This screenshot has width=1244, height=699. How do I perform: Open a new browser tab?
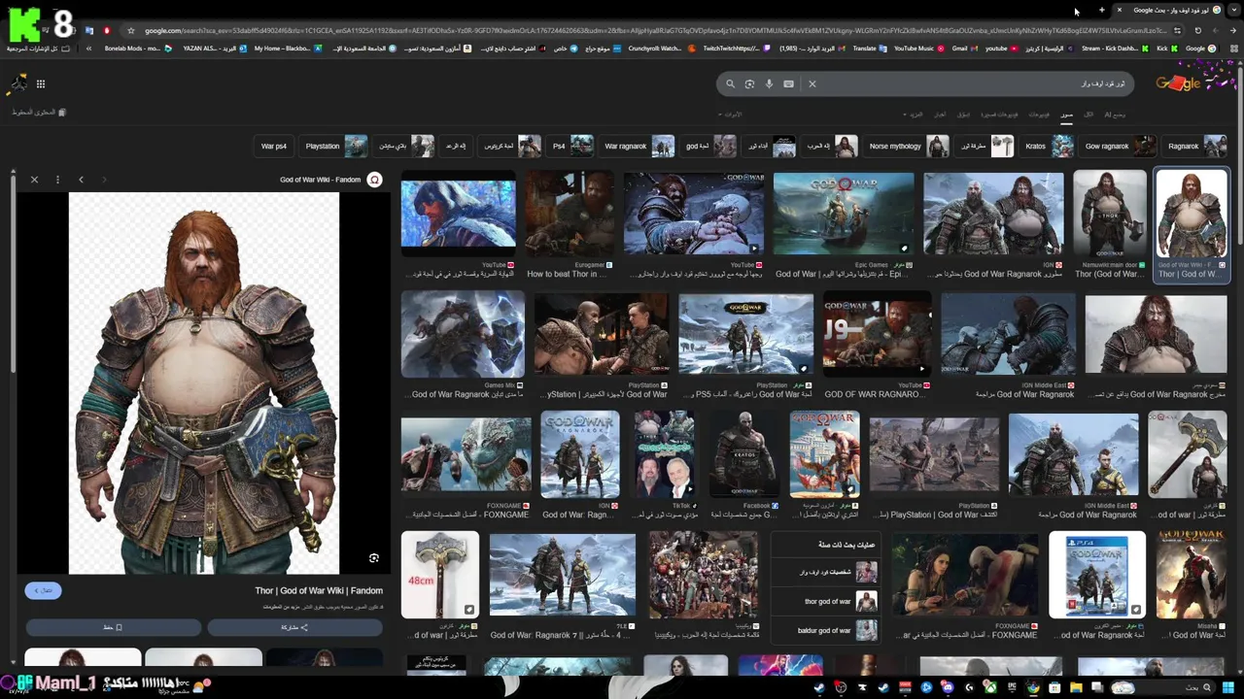coord(1101,10)
